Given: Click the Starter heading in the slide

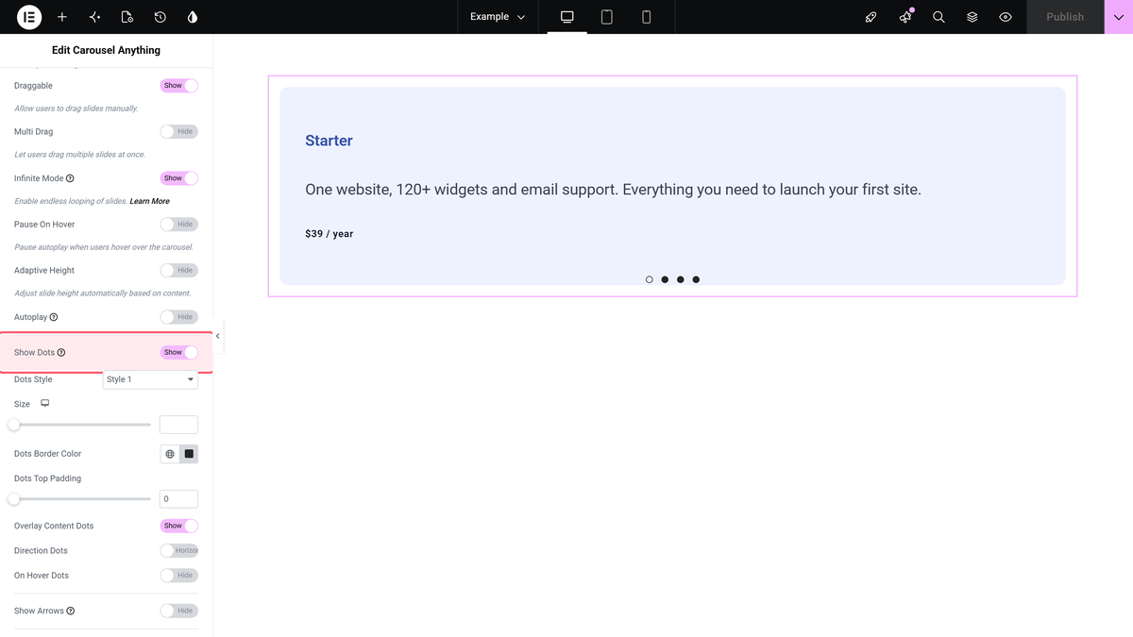Looking at the screenshot, I should pyautogui.click(x=329, y=141).
